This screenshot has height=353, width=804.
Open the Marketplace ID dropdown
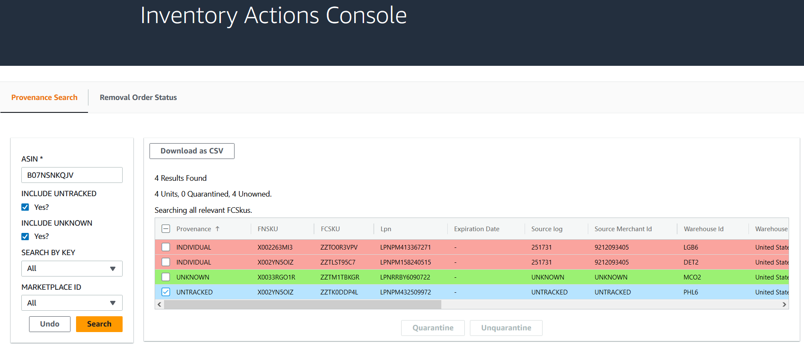tap(72, 303)
